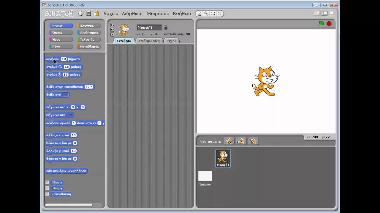Click the blocks palette horizontal scrollbar
This screenshot has width=380, height=213.
[x=69, y=205]
